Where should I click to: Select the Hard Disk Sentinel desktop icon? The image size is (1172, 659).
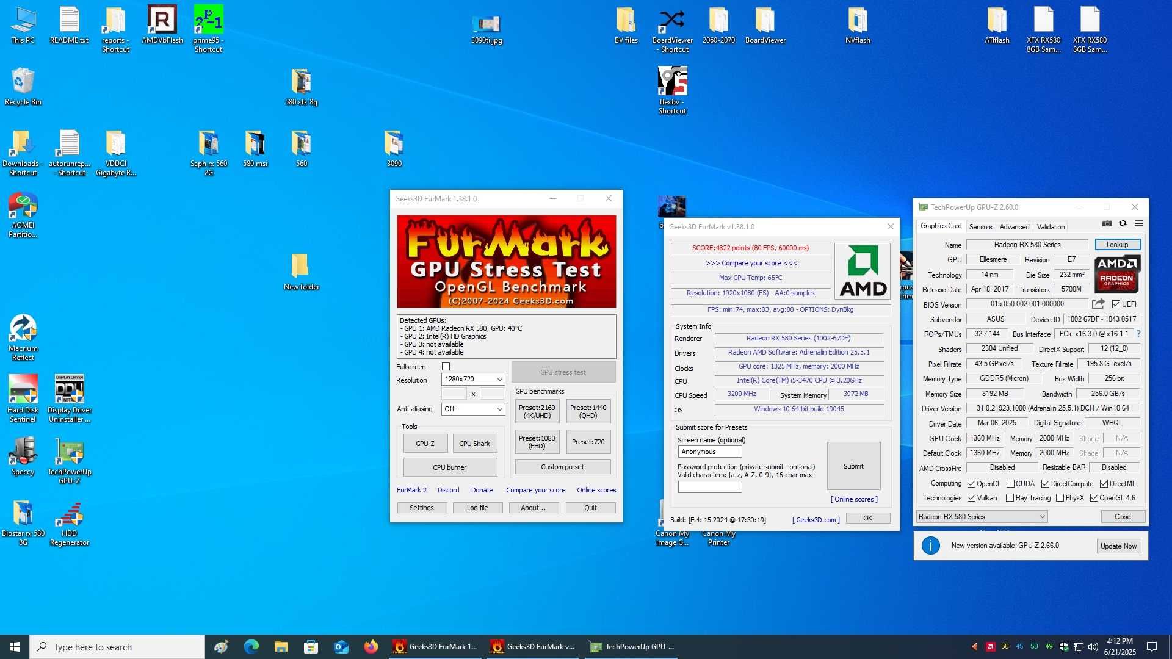click(x=23, y=398)
